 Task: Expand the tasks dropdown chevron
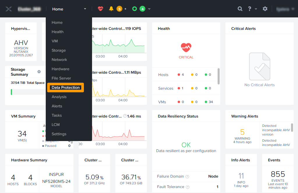(149, 9)
